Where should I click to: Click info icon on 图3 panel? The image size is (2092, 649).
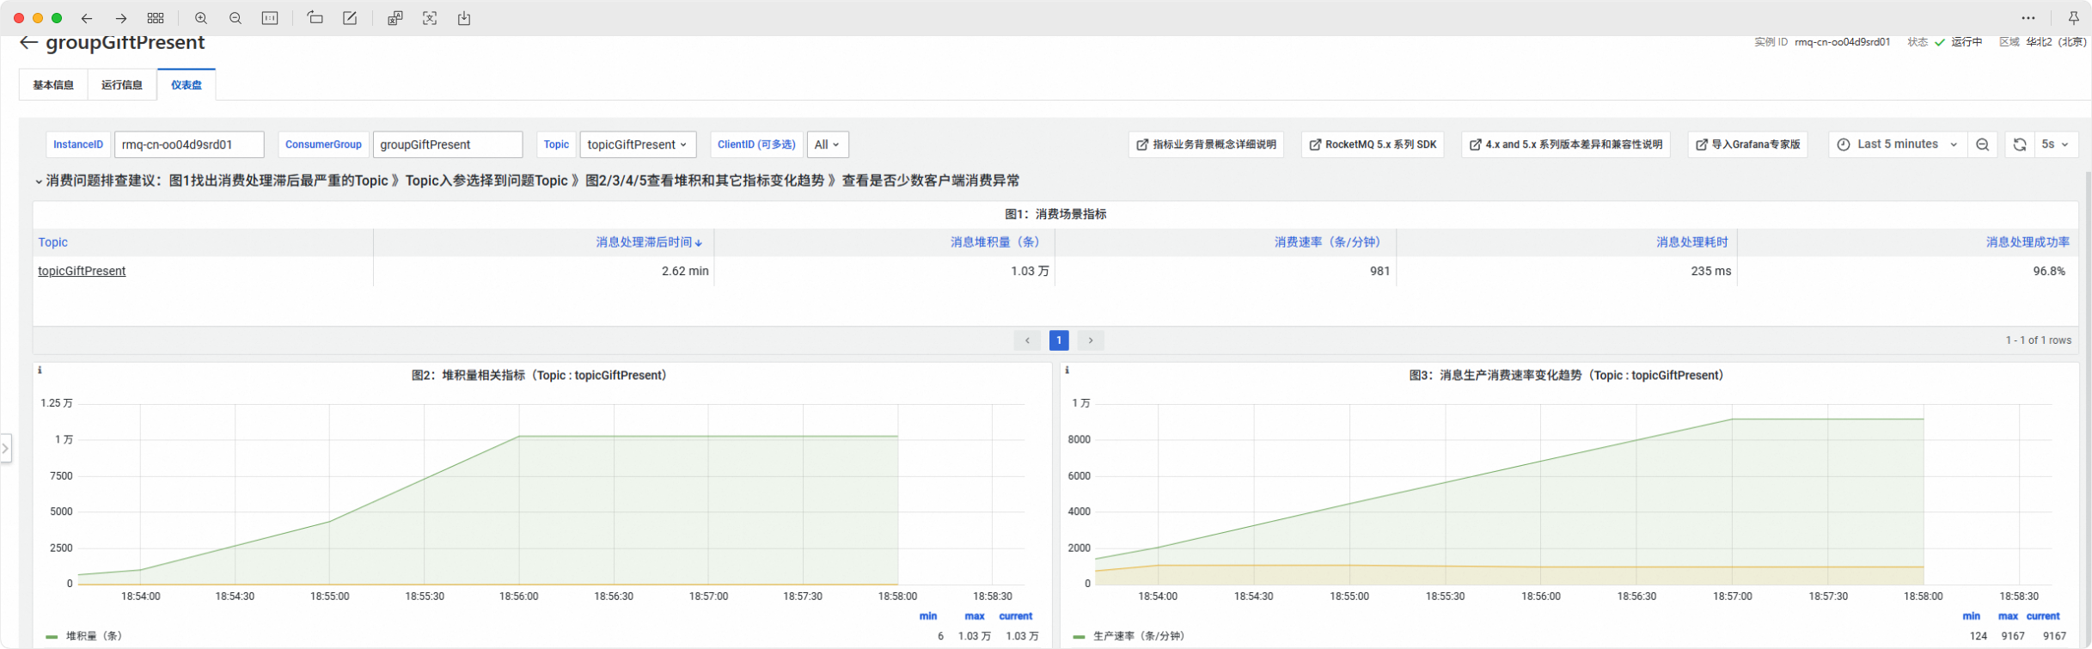1067,370
